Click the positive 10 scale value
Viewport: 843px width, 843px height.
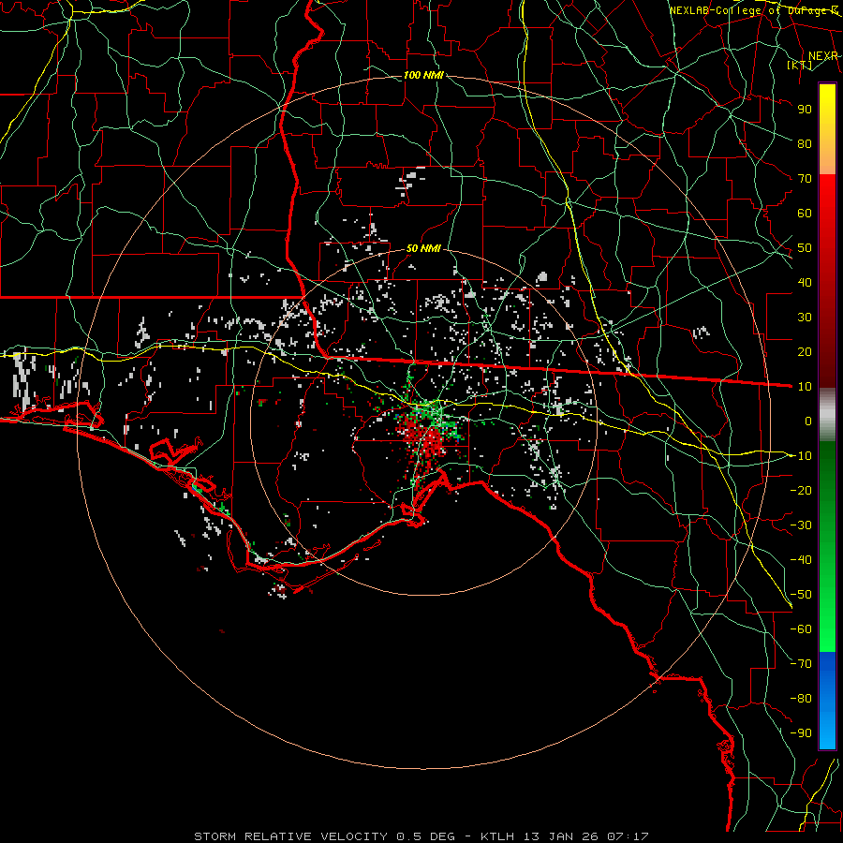pyautogui.click(x=805, y=387)
